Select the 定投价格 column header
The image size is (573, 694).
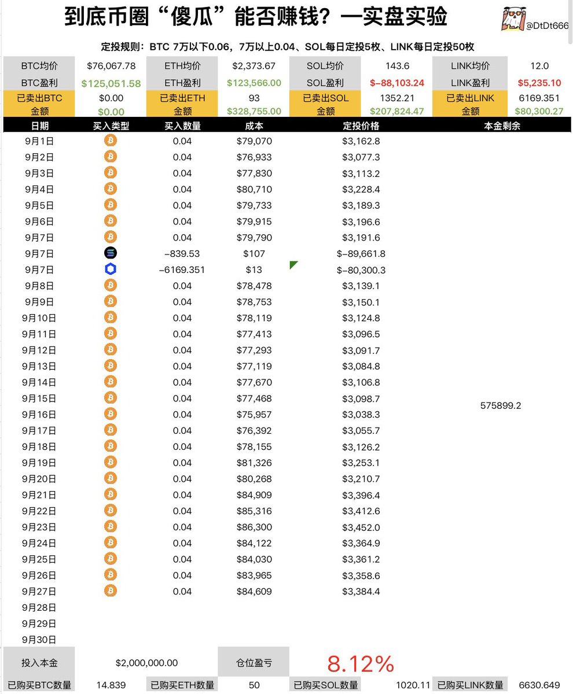[x=361, y=125]
